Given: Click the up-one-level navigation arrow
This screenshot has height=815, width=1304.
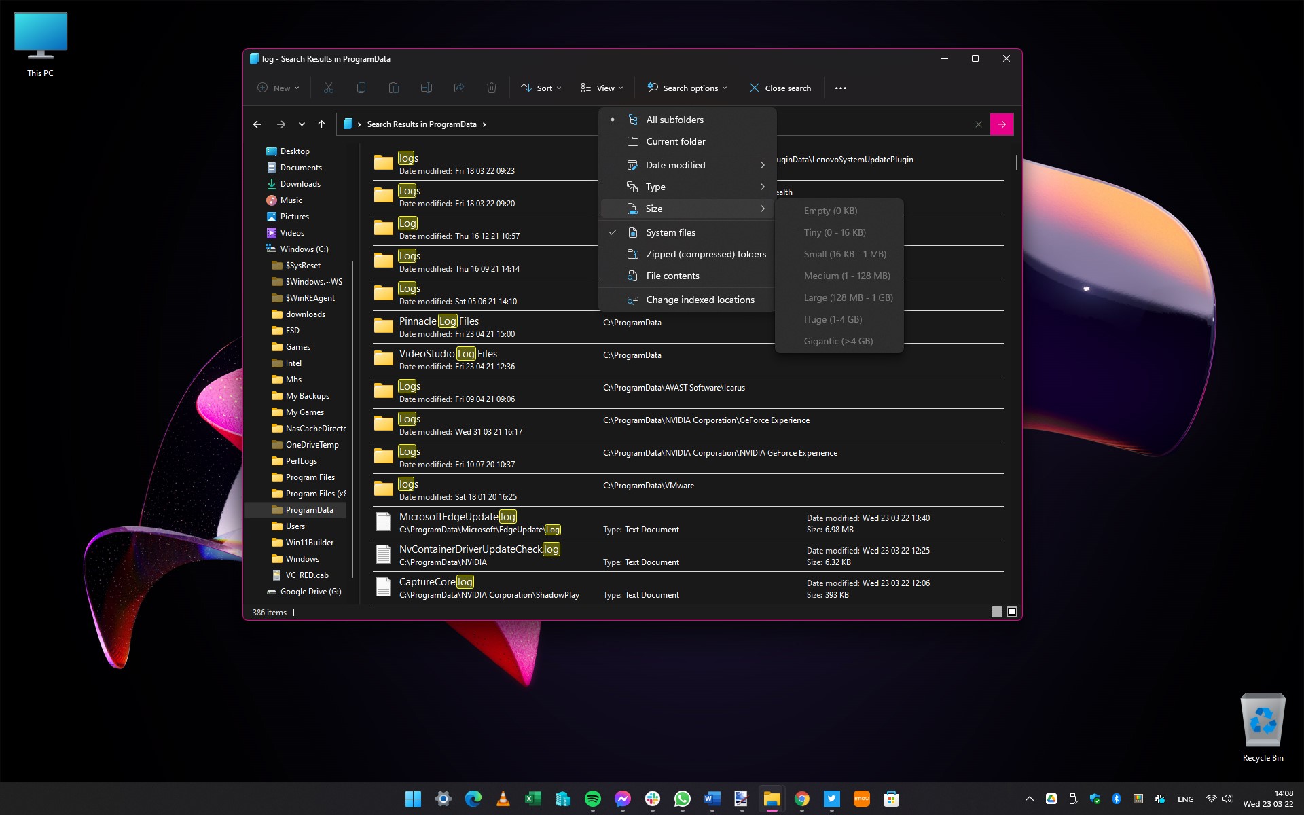Looking at the screenshot, I should coord(321,124).
